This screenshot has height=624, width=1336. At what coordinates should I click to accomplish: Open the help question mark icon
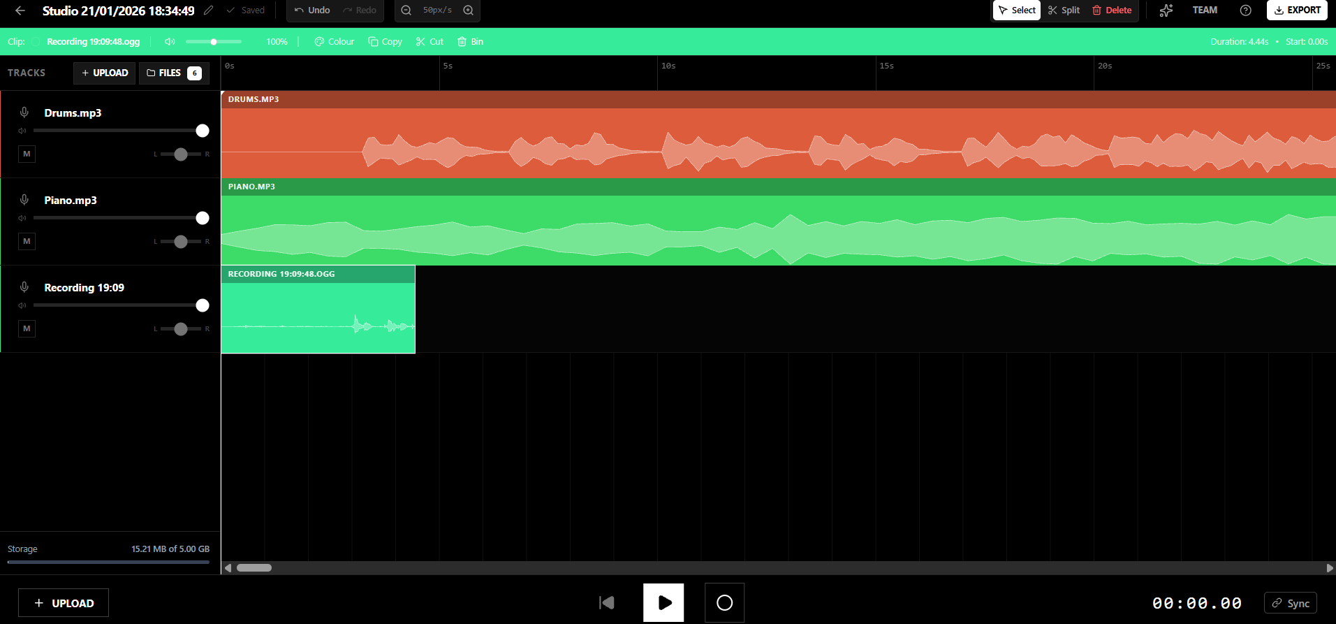(1245, 10)
